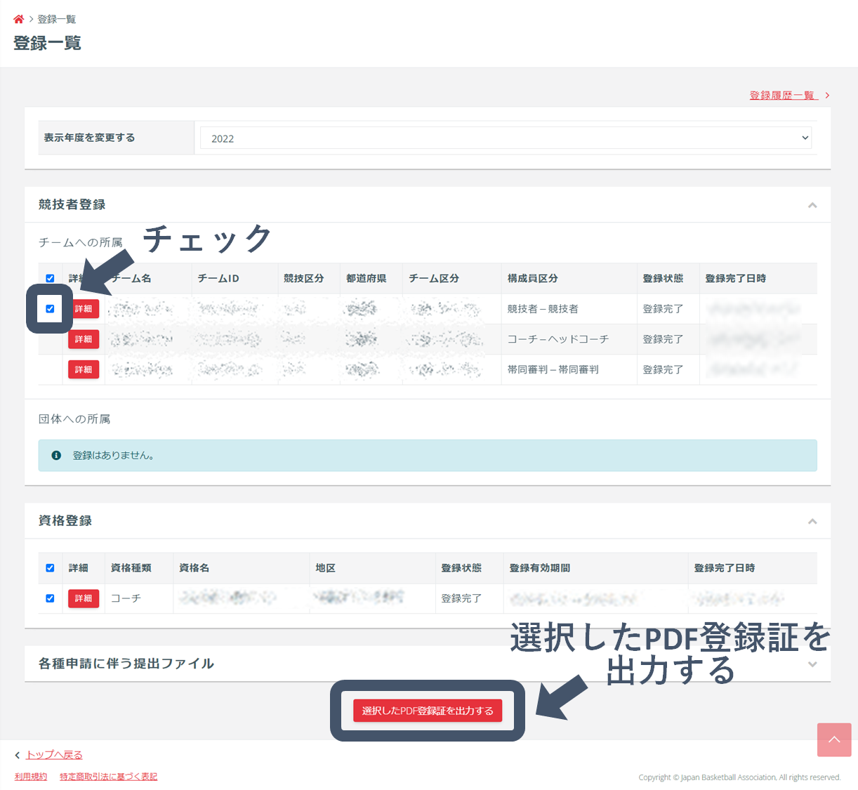This screenshot has width=858, height=790.
Task: Open 詳細 for the コーチ qualification
Action: coord(84,598)
